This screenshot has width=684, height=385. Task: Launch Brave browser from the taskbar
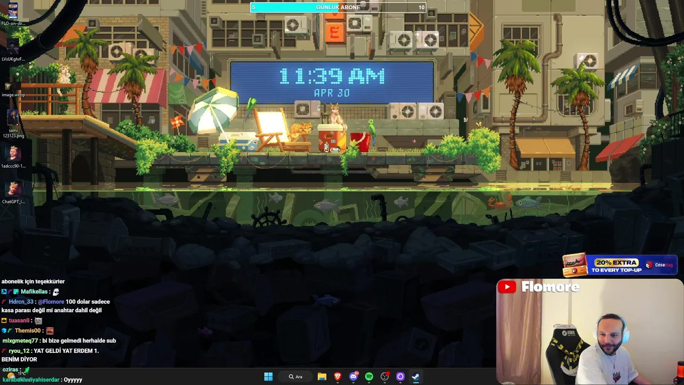(337, 376)
